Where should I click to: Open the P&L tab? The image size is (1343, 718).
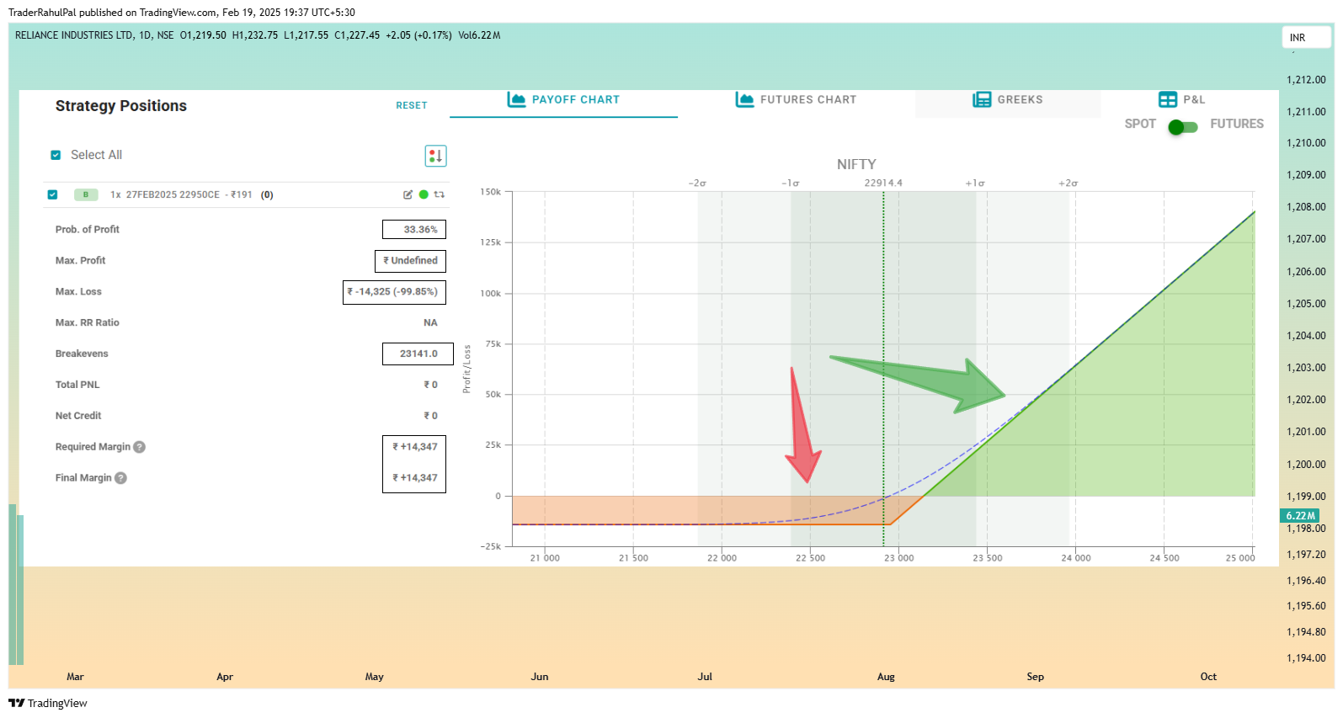pyautogui.click(x=1182, y=101)
